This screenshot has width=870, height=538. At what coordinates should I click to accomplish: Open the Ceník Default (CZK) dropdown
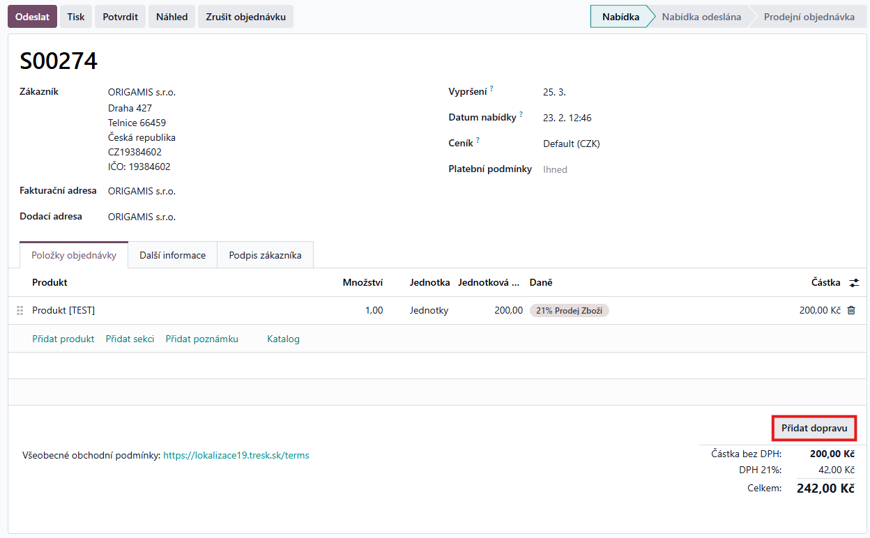click(571, 144)
